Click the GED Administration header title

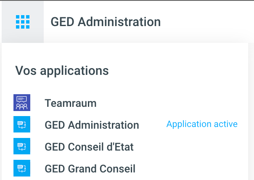(x=106, y=21)
